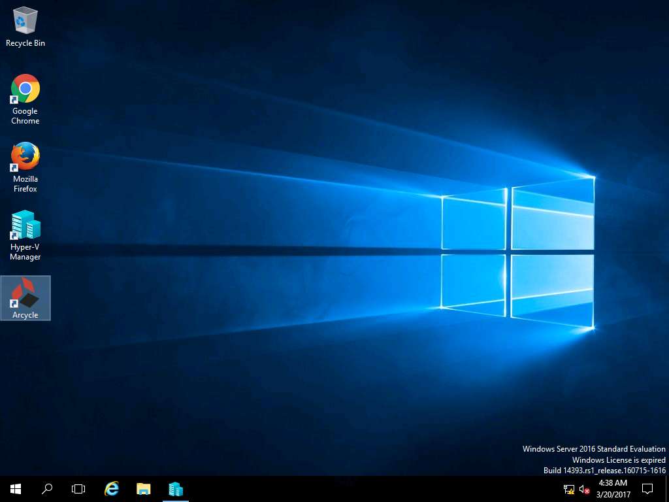Select the Mozilla Firefox desktop shortcut
This screenshot has height=502, width=669.
click(x=25, y=167)
